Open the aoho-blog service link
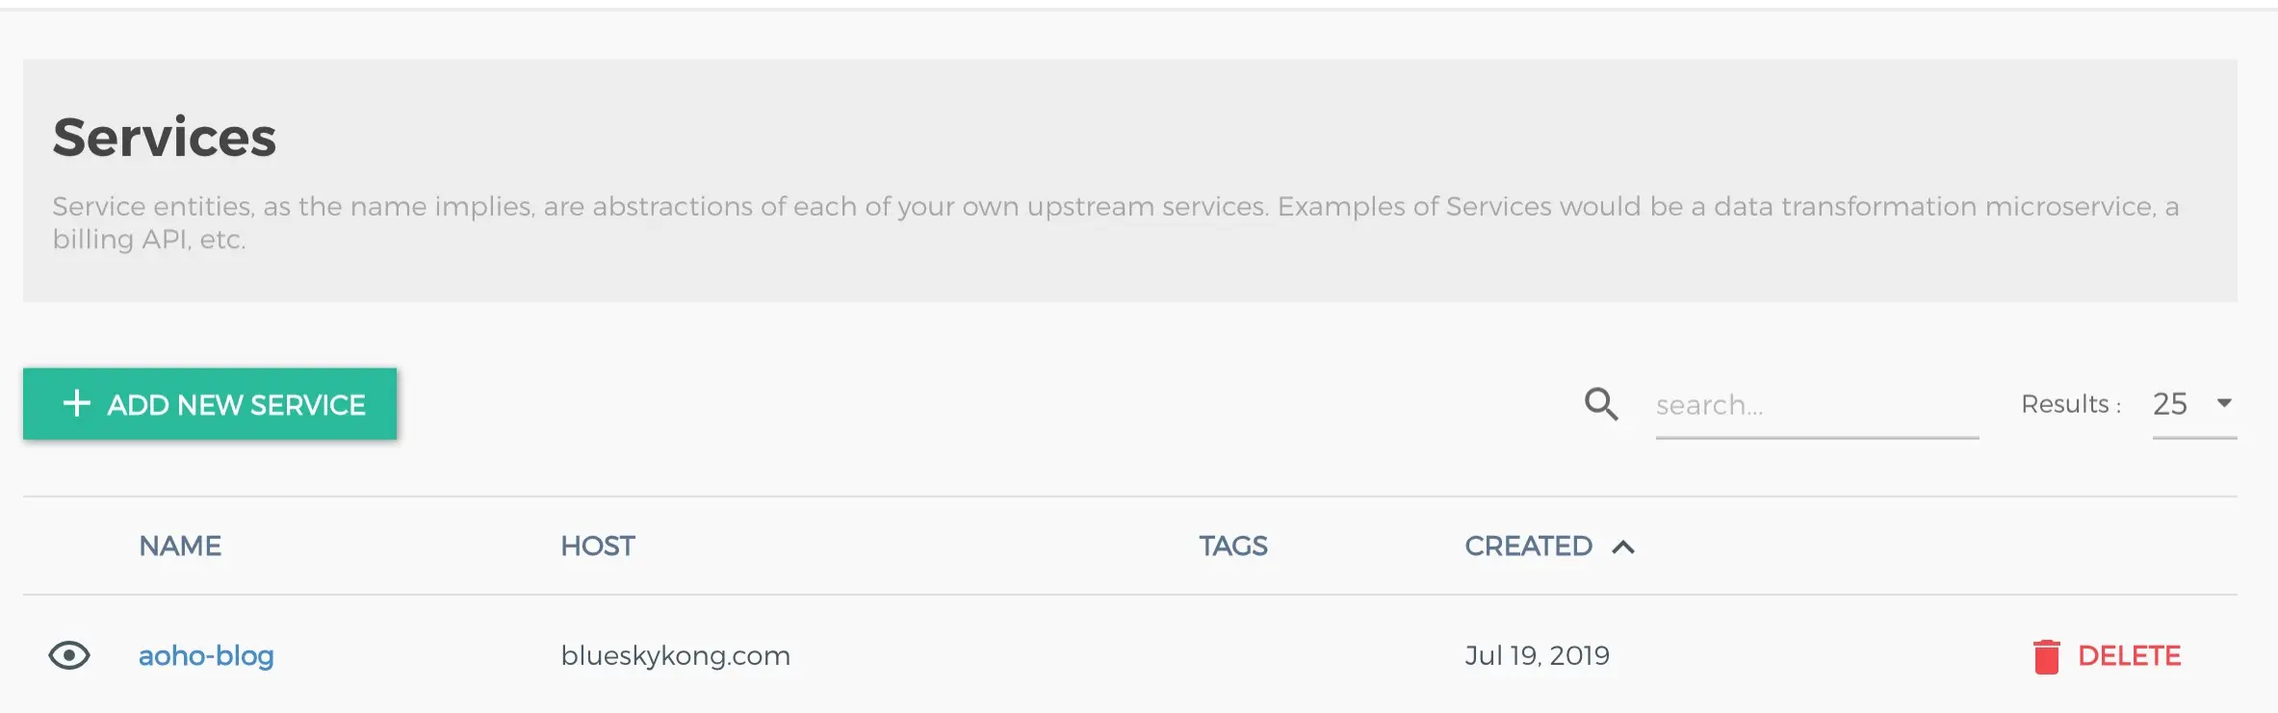Viewport: 2278px width, 713px height. [x=206, y=656]
